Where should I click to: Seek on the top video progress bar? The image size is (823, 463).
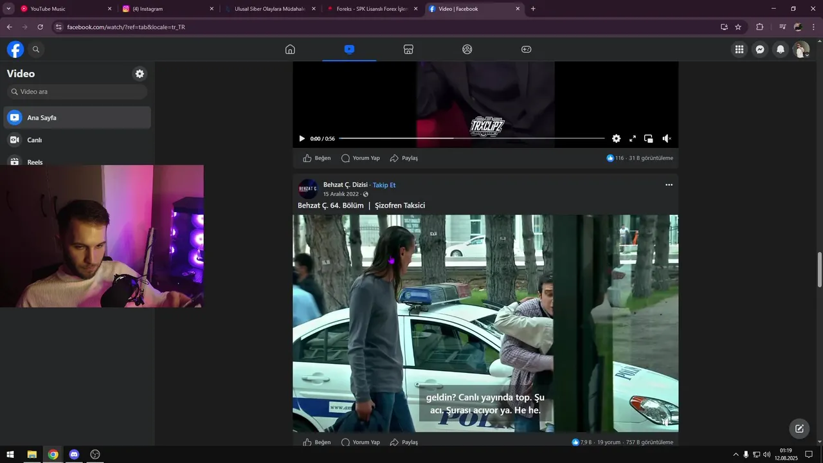coord(471,138)
